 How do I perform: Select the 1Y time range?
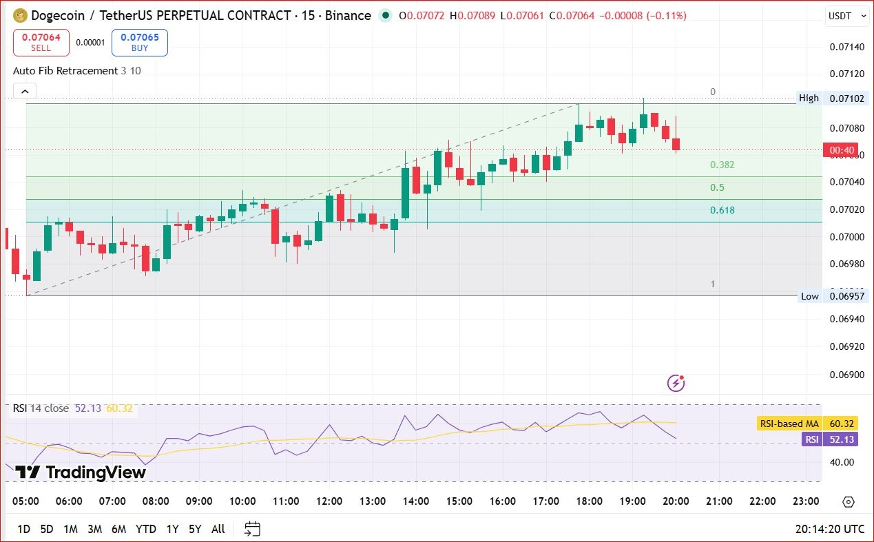coord(172,529)
